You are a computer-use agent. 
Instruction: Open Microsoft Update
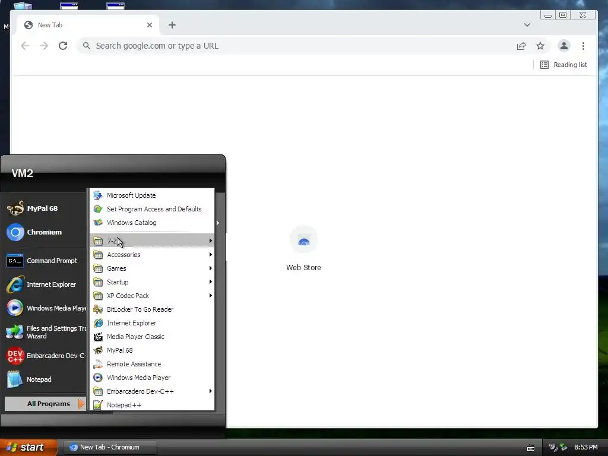(152, 195)
